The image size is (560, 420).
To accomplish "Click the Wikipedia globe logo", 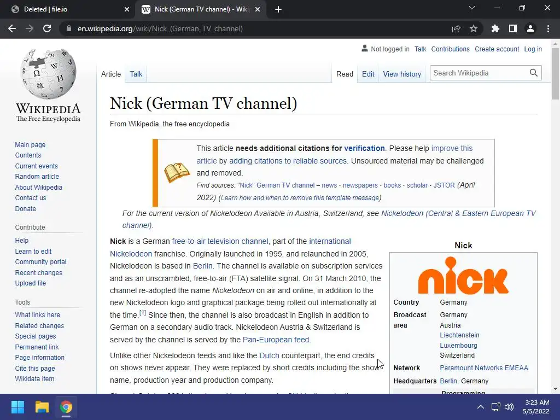I will pyautogui.click(x=49, y=74).
